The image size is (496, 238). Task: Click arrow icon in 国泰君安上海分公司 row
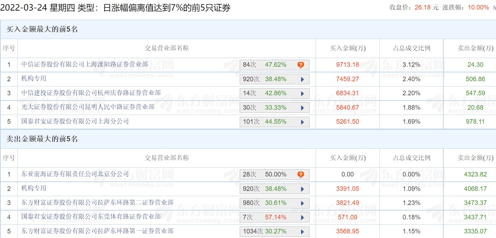[302, 122]
